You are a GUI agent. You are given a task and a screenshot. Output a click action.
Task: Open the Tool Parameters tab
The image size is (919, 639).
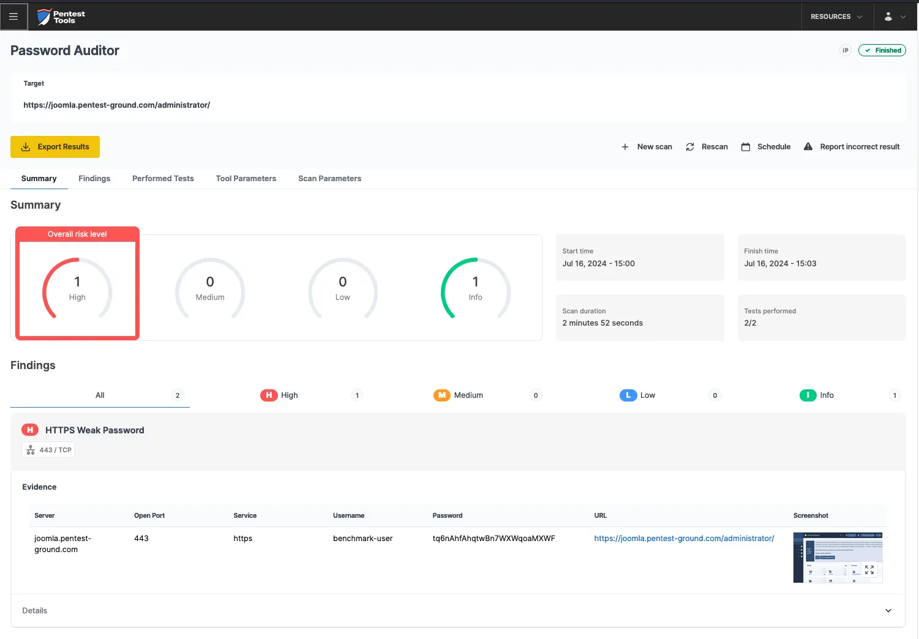pyautogui.click(x=246, y=179)
